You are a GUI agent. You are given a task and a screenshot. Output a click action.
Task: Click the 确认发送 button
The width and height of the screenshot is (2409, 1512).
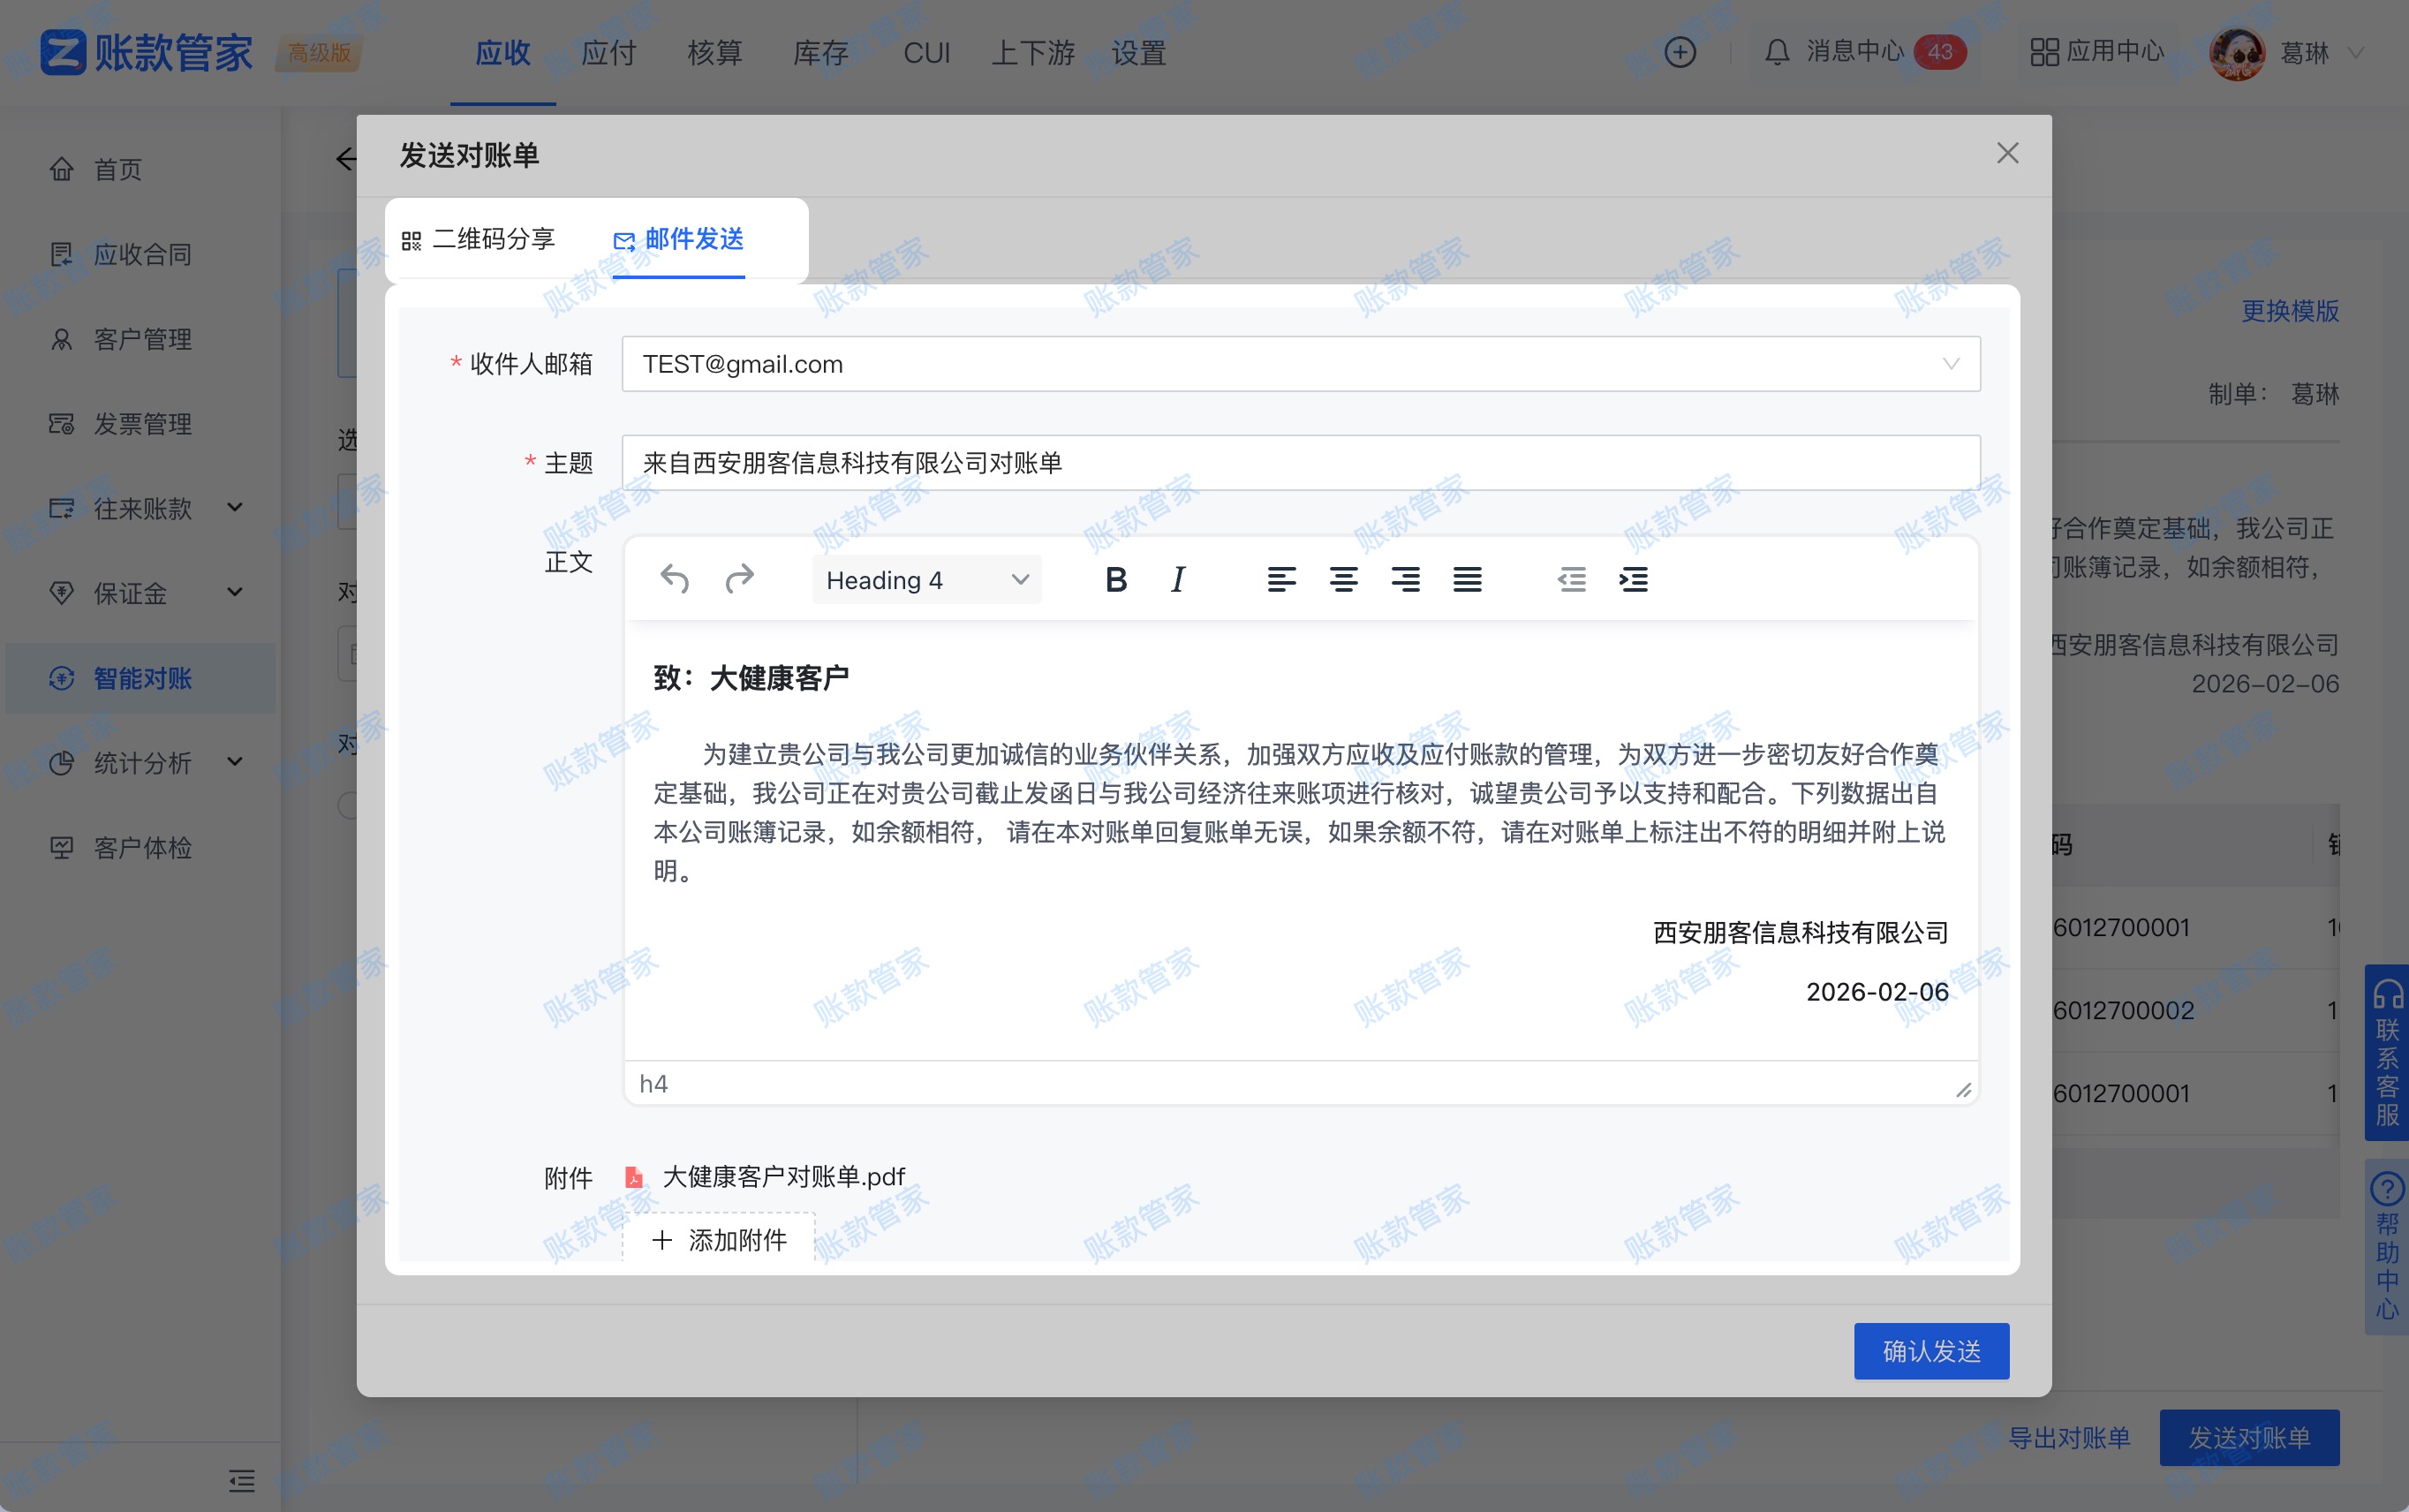click(1930, 1350)
